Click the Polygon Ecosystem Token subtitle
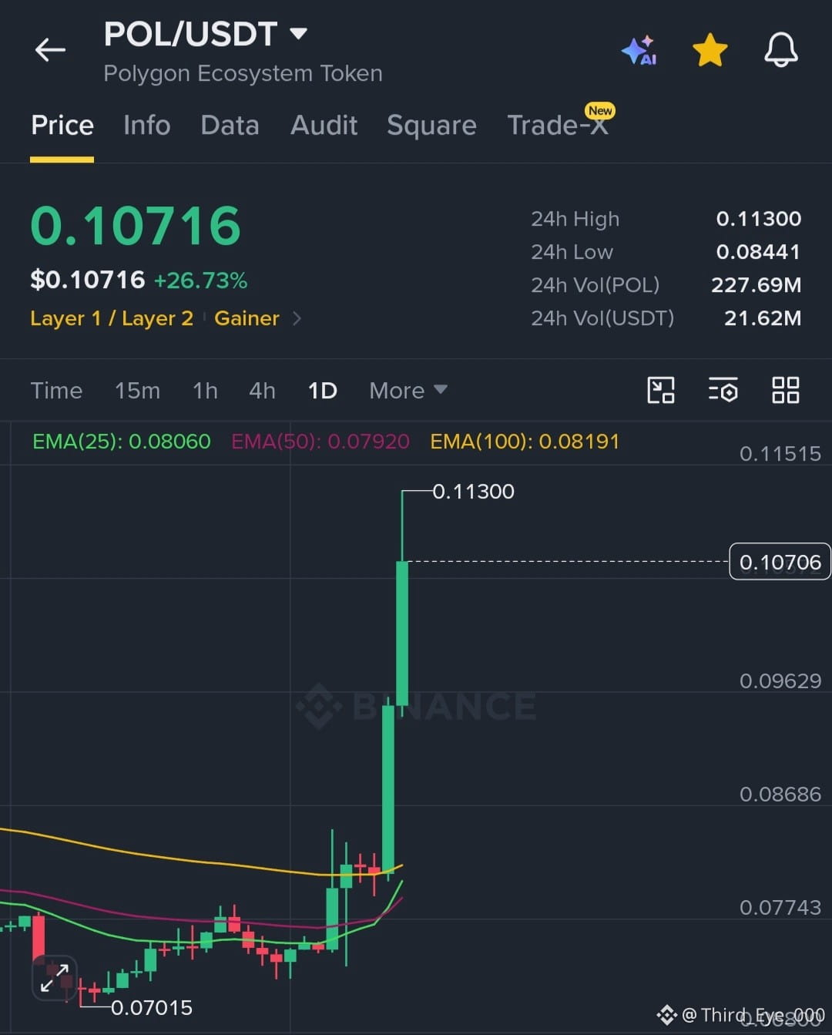 tap(243, 73)
